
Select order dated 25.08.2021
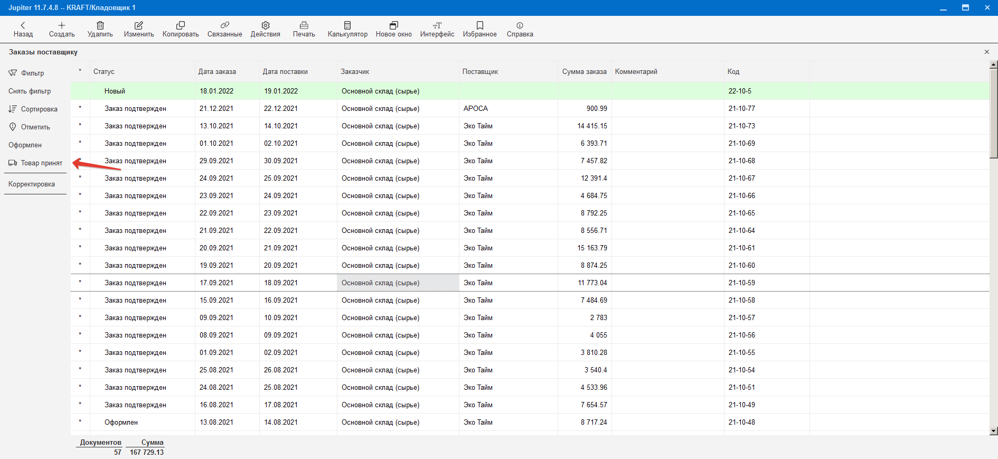[216, 370]
